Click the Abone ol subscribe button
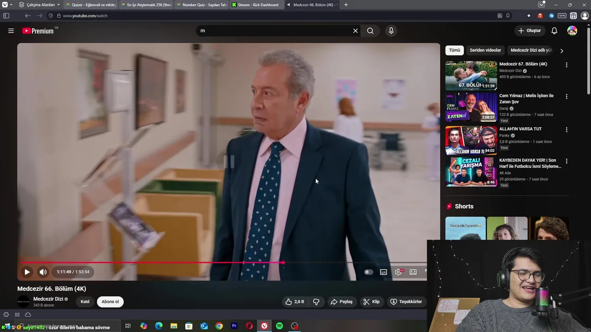The width and height of the screenshot is (591, 332). tap(110, 302)
